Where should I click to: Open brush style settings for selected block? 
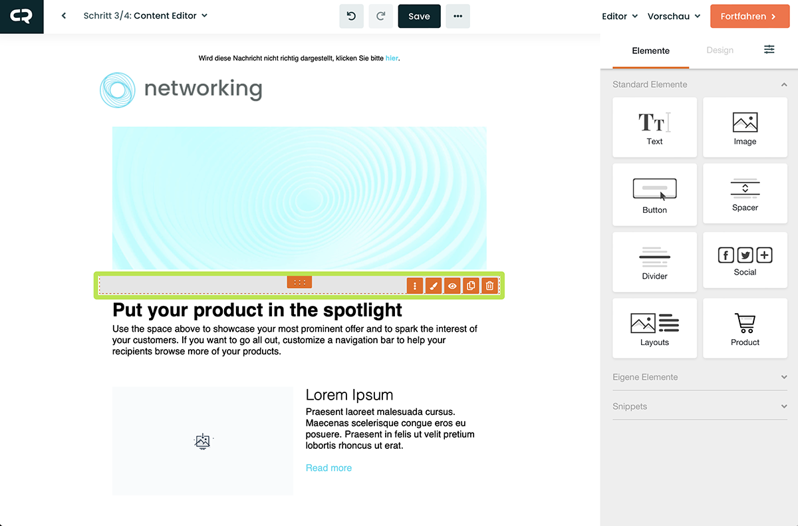click(433, 286)
